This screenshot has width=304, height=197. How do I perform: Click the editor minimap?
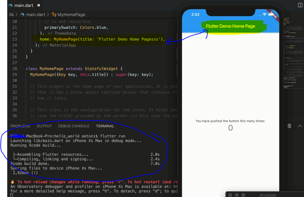(294, 53)
